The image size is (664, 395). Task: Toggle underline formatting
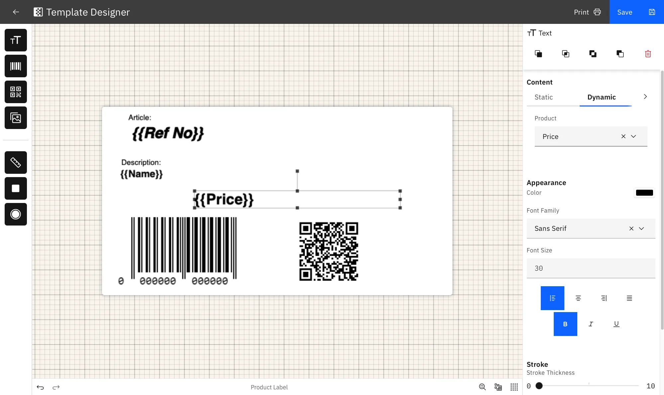pyautogui.click(x=617, y=324)
